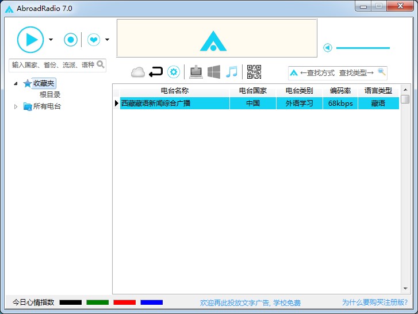Select the 根目录 tree item
Screen dimensions: 418x314
(x=50, y=95)
